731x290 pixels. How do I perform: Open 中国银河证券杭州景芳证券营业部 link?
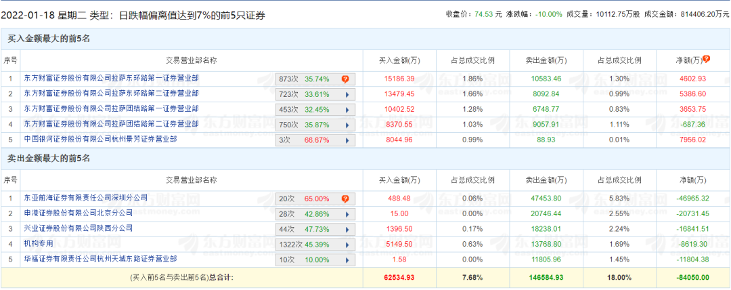coord(100,139)
